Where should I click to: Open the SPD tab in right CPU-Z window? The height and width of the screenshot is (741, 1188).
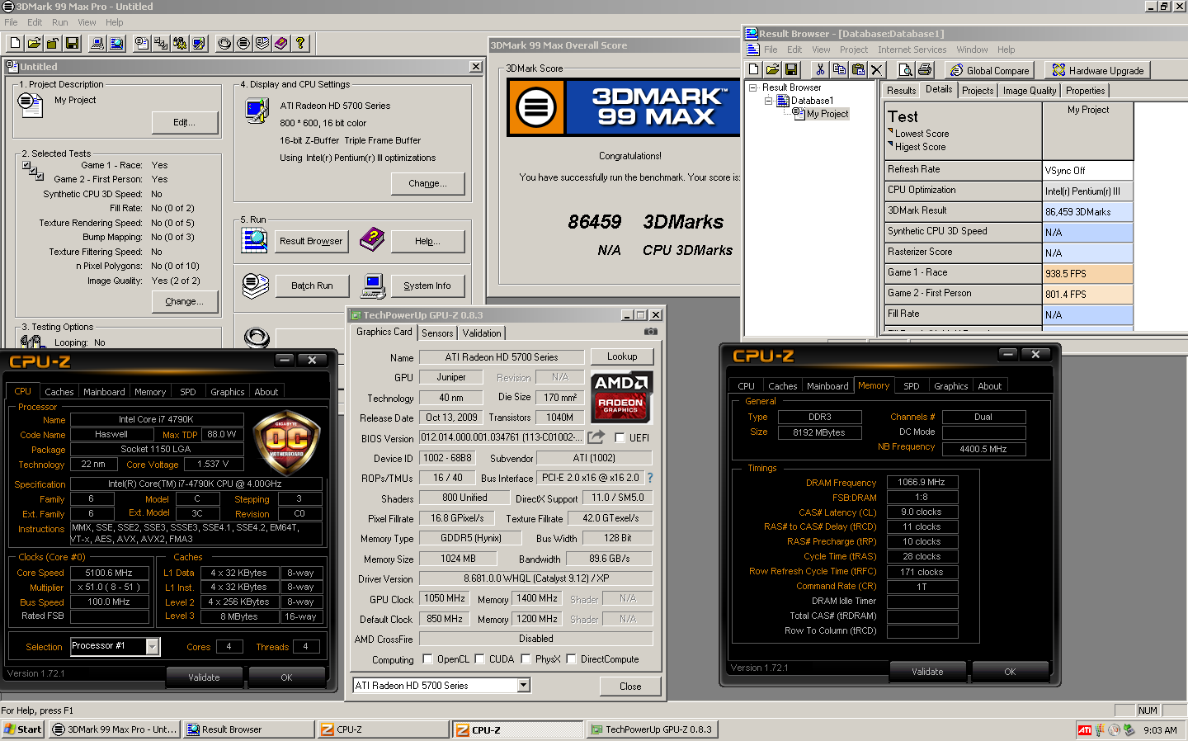[x=912, y=386]
